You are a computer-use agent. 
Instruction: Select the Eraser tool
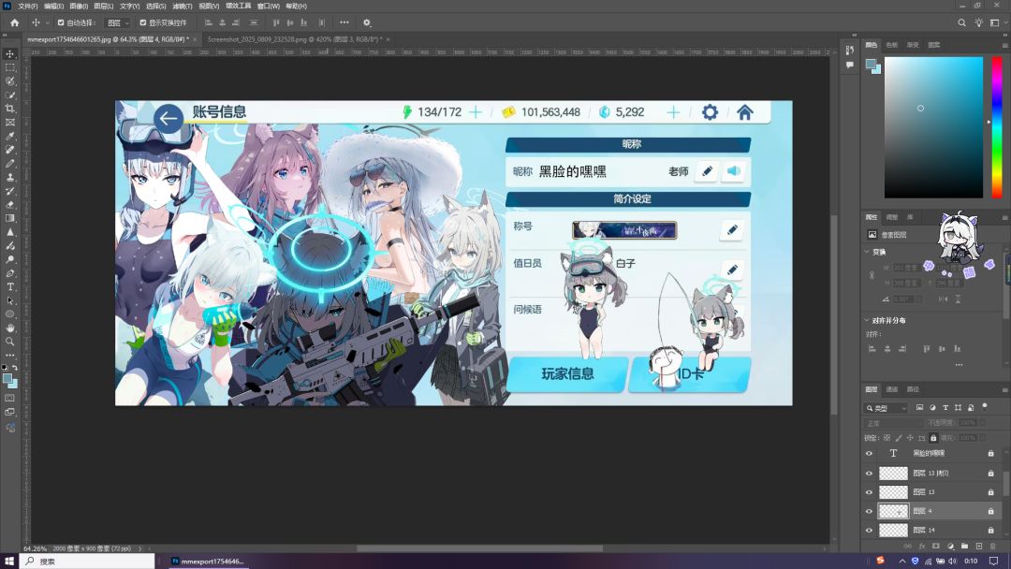click(x=9, y=205)
